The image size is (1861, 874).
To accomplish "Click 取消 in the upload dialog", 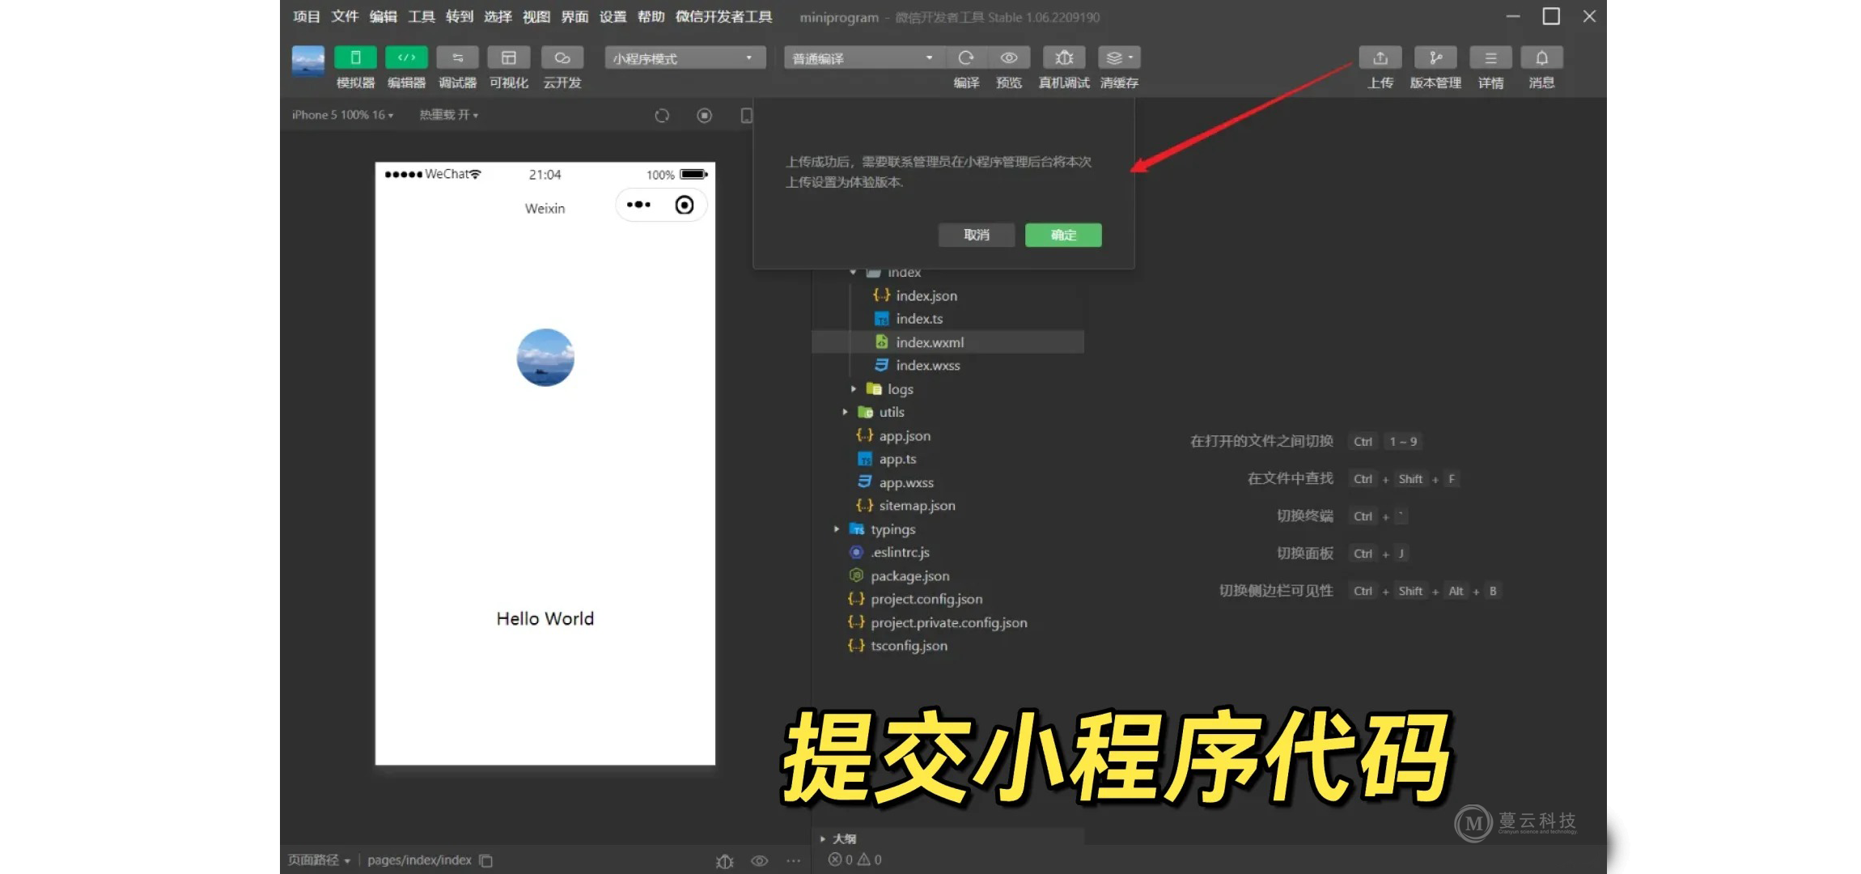I will click(977, 235).
